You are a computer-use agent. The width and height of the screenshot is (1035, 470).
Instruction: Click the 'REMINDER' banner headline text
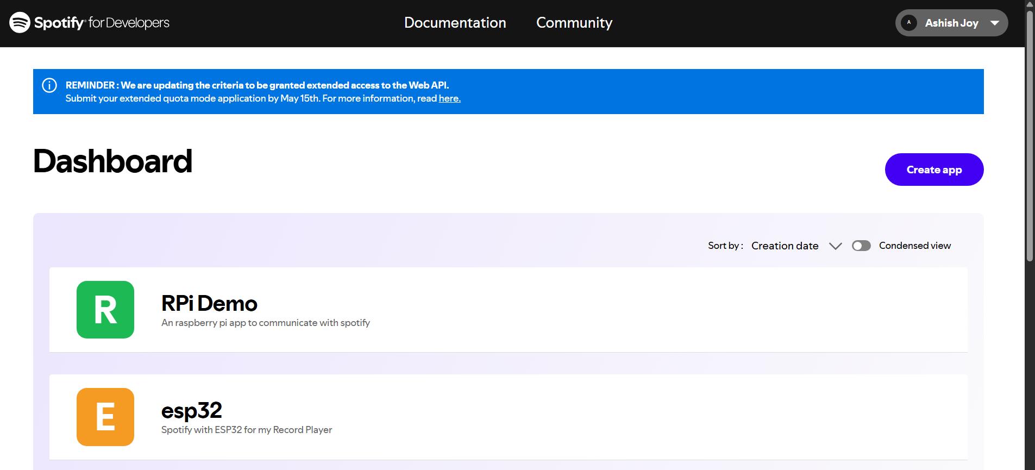coord(257,85)
